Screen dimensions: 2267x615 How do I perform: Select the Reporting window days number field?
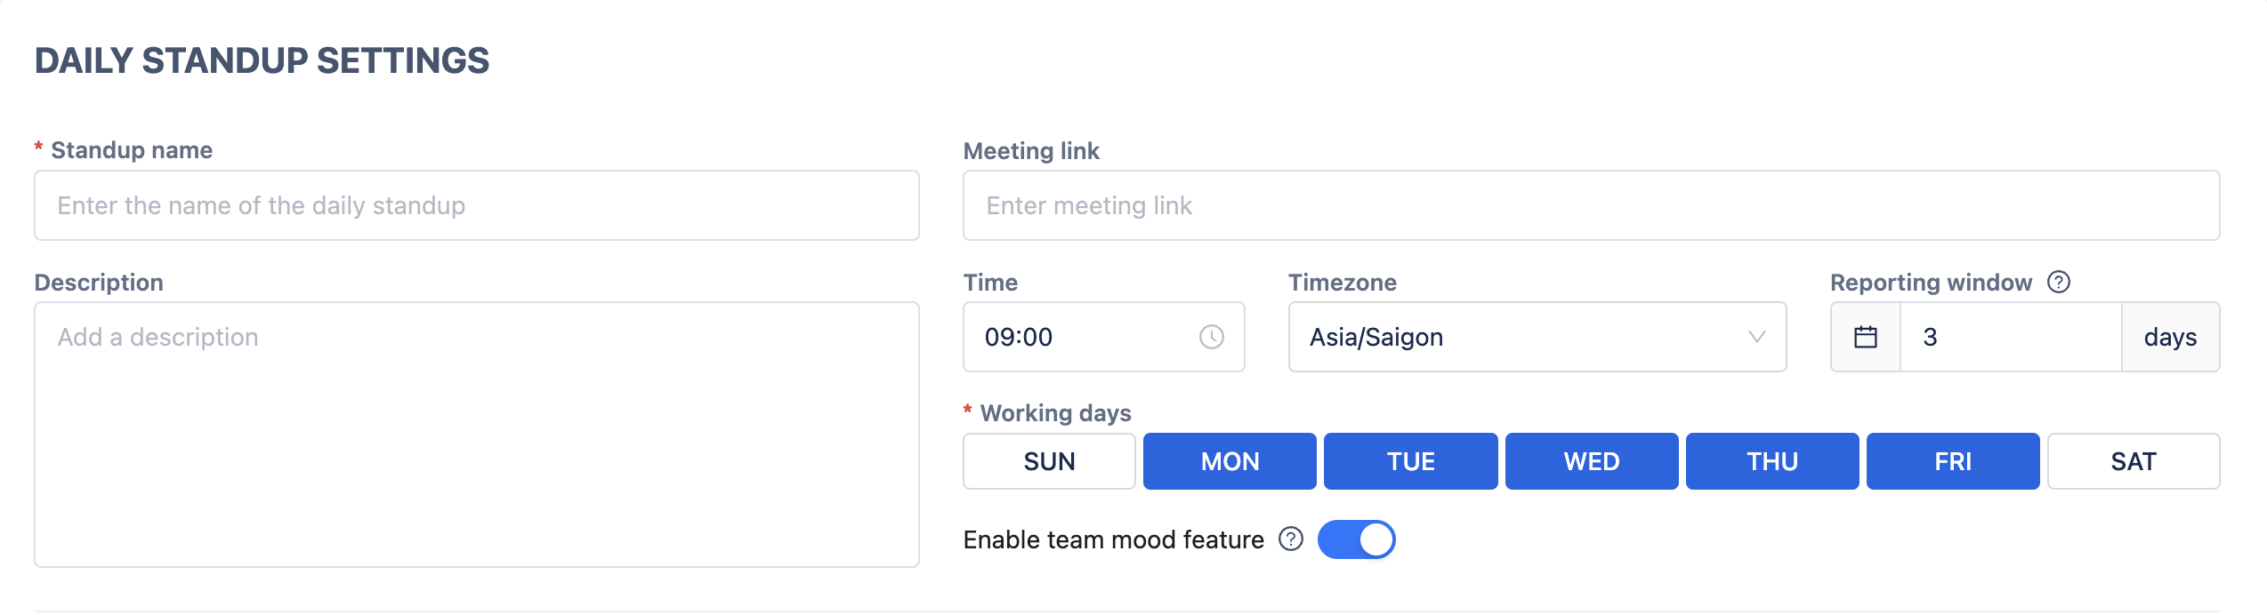point(2010,337)
